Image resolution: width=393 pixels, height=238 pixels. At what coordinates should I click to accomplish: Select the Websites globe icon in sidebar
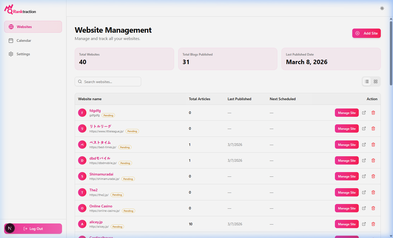(x=11, y=26)
